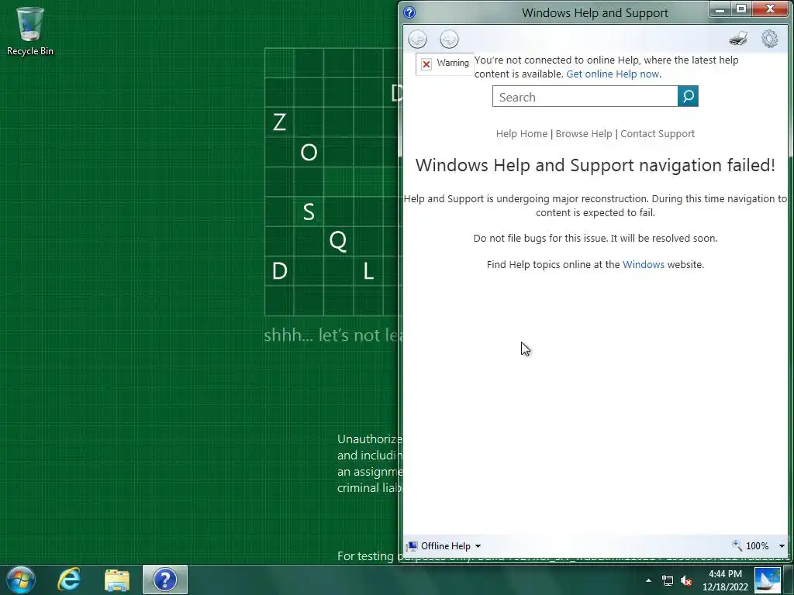Open Help Home link
The image size is (794, 595).
(522, 133)
